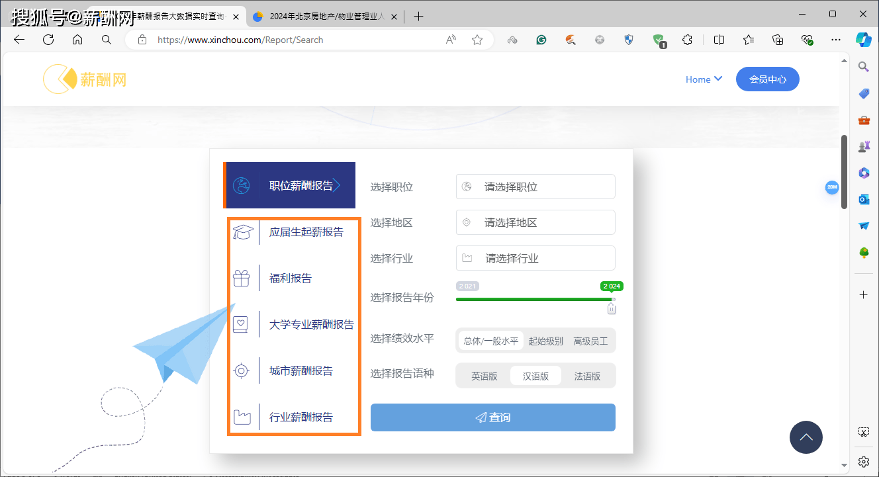Choose 英语版 report language
The height and width of the screenshot is (477, 879).
click(484, 376)
